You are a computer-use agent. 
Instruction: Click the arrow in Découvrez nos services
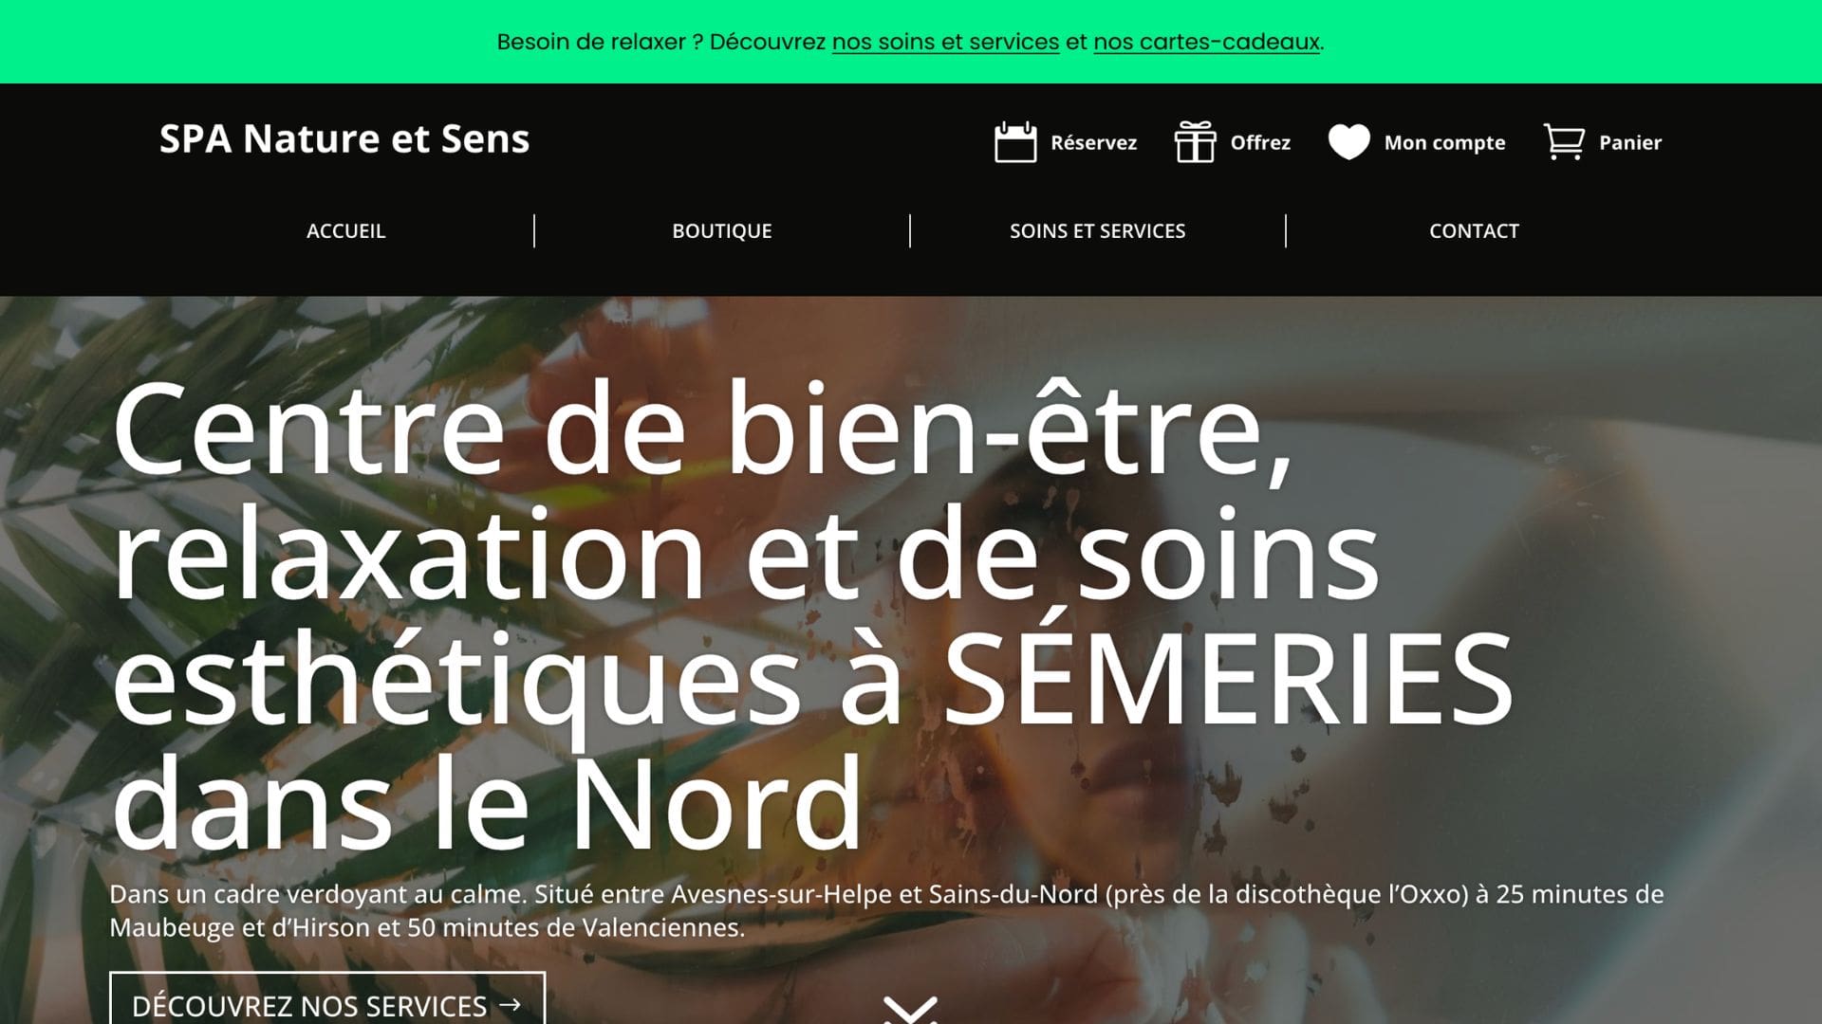tap(511, 1005)
